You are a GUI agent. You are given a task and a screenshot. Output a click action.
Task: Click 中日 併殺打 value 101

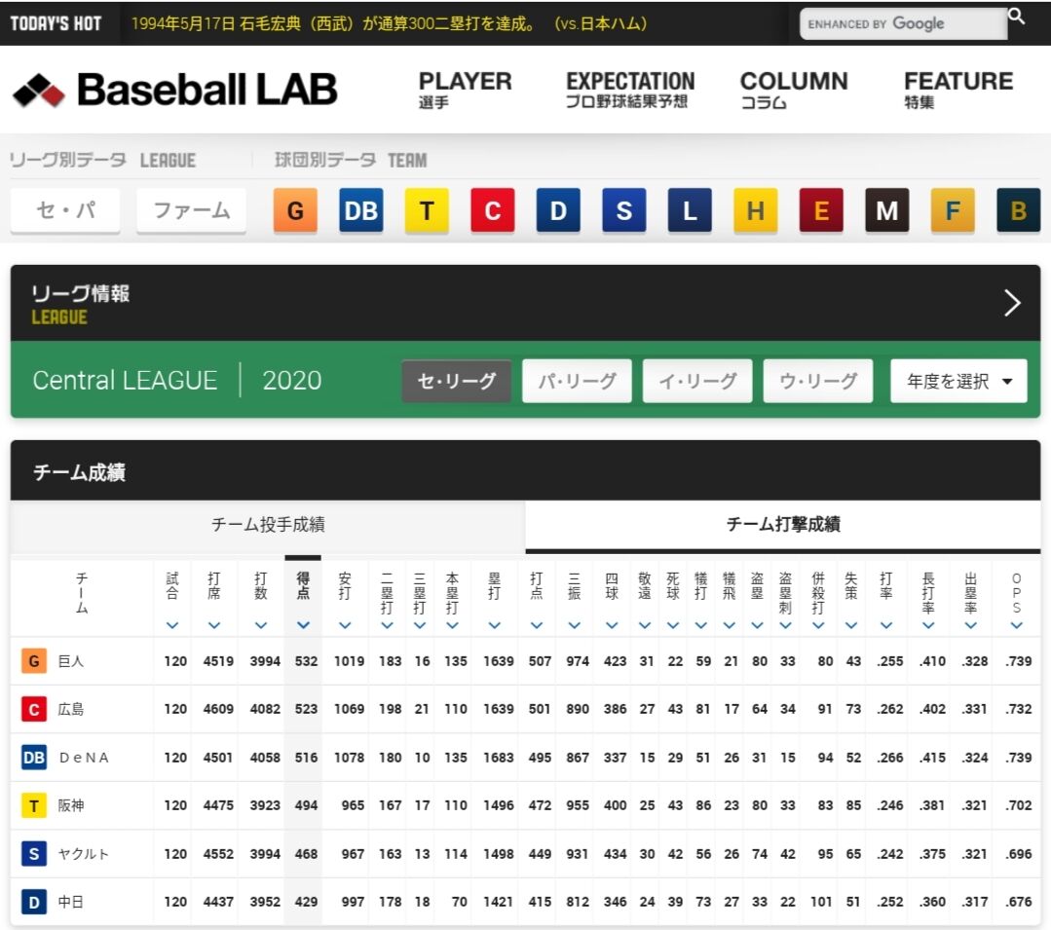[x=821, y=902]
